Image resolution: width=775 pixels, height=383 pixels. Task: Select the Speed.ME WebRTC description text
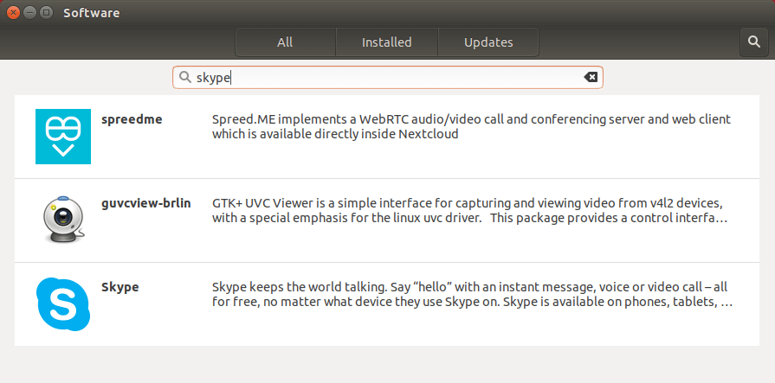[x=472, y=126]
